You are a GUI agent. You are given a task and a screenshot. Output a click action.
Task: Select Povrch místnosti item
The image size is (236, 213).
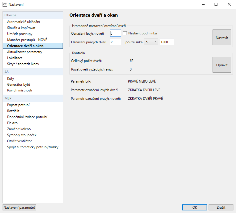click(x=33, y=90)
